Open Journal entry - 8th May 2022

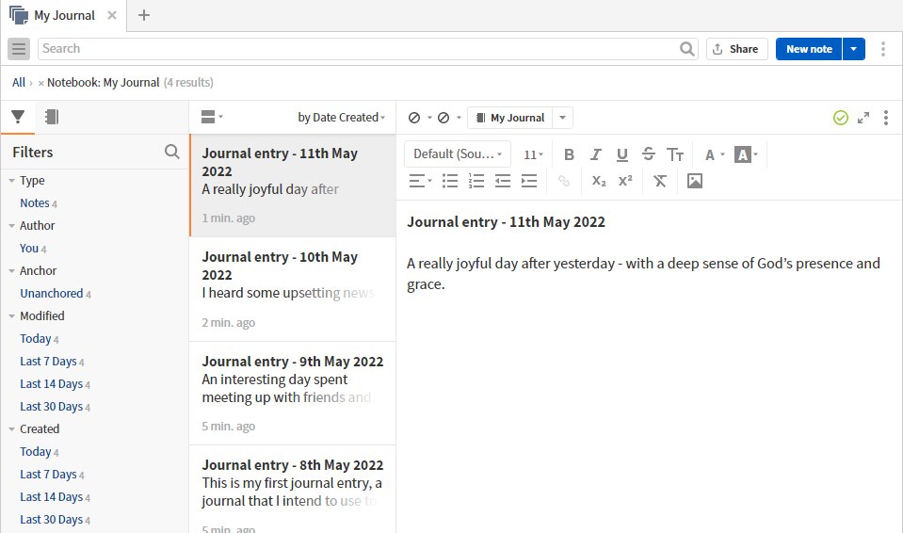point(293,490)
